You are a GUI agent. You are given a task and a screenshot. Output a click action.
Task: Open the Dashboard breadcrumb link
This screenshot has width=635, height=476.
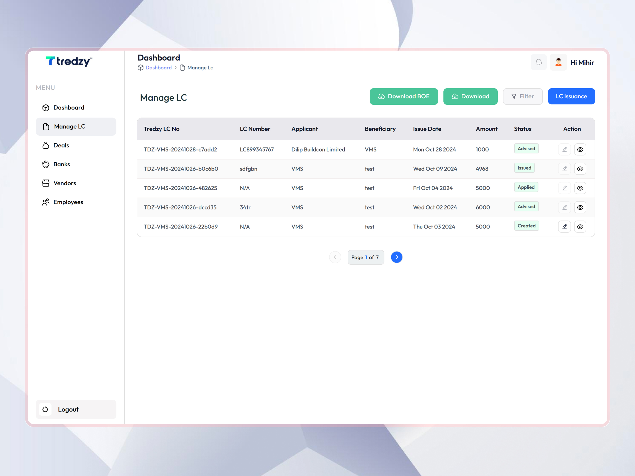pos(158,67)
